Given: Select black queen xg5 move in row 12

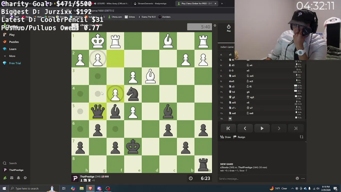Looking at the screenshot, I should [251, 97].
